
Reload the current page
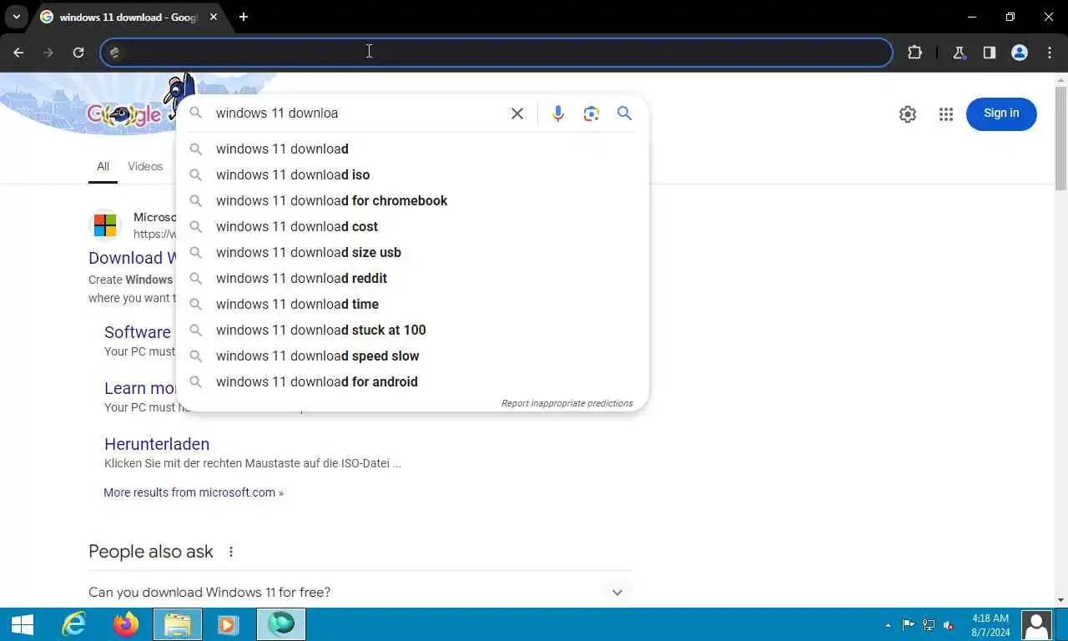point(78,53)
